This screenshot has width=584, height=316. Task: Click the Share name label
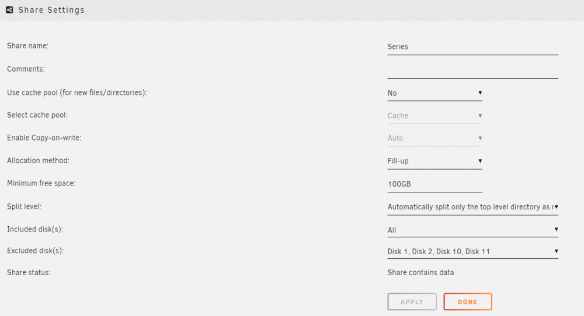coord(27,45)
